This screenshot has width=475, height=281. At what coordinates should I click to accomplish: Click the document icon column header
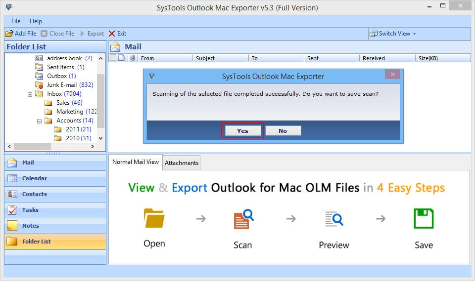coord(121,58)
